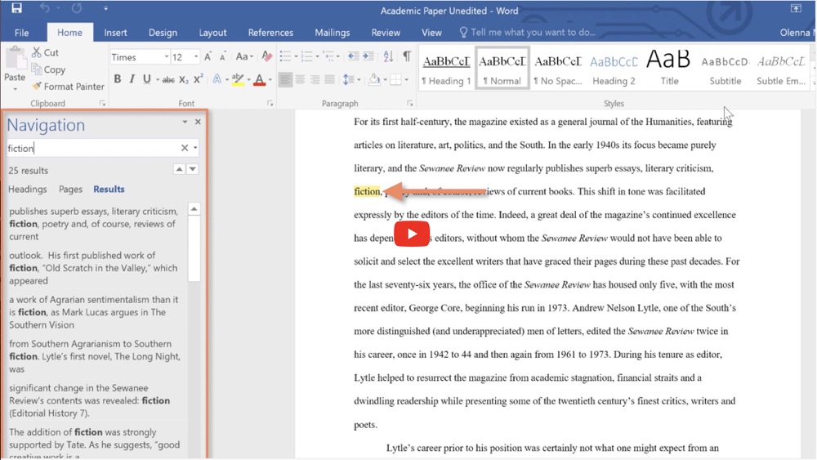Open the Borders button
The image size is (817, 460).
point(395,80)
